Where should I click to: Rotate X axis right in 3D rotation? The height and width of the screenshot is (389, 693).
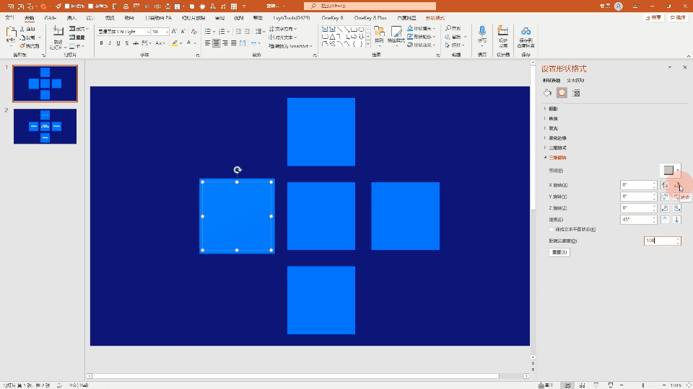pyautogui.click(x=676, y=185)
